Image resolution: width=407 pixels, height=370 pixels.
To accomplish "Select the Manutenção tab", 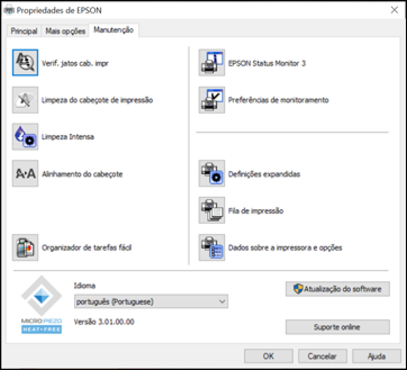I will pyautogui.click(x=113, y=30).
